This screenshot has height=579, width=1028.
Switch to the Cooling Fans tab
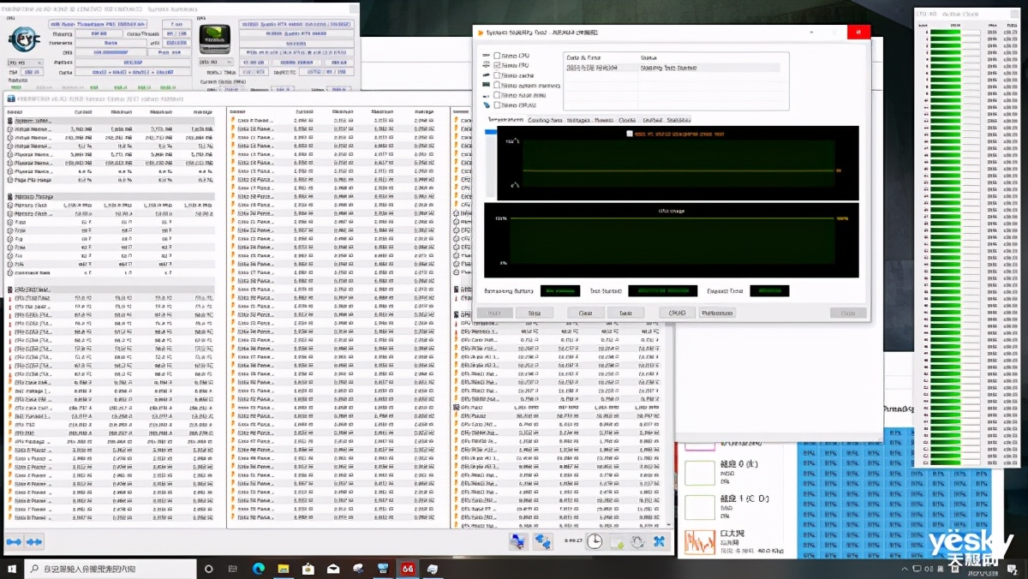(x=545, y=121)
